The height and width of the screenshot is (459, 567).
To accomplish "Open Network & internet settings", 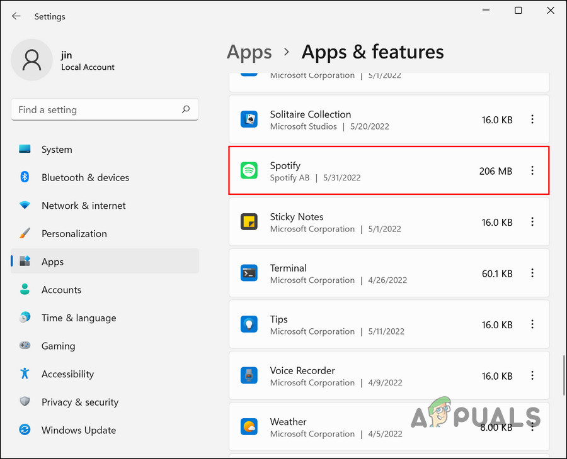I will tap(105, 206).
